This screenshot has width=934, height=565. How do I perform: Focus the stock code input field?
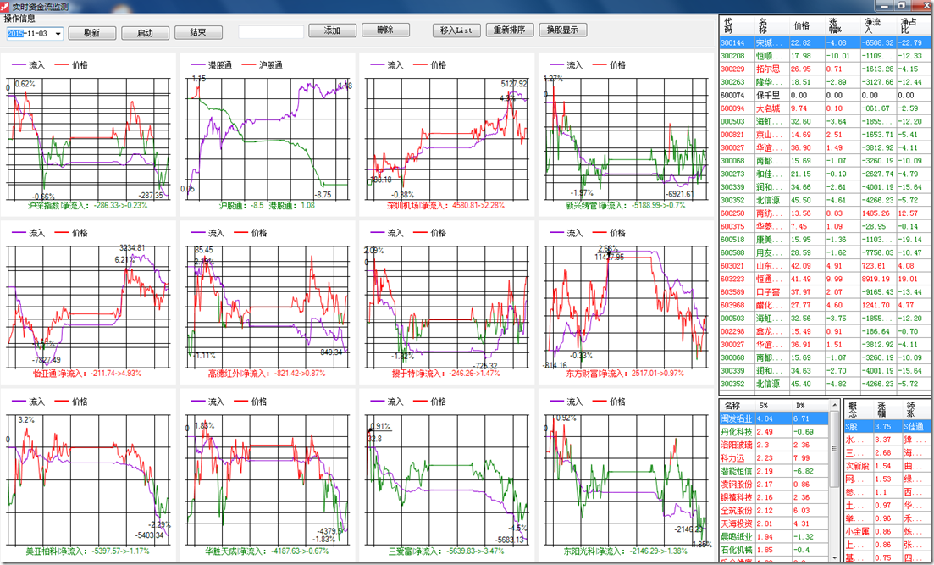271,31
